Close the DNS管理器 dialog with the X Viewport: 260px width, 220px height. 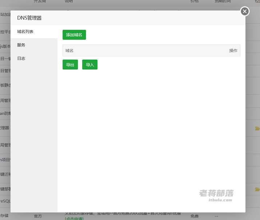[245, 11]
